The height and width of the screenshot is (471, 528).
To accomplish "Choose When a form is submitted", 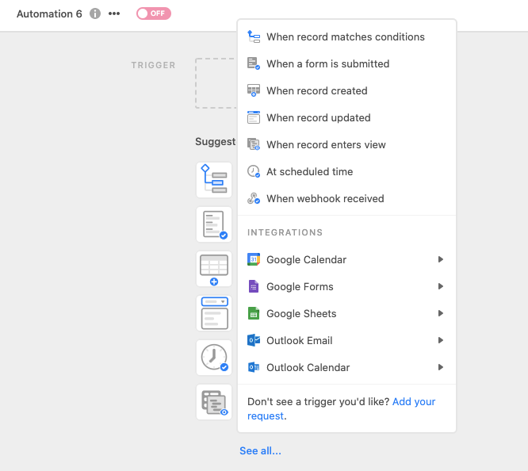I will tap(346, 63).
